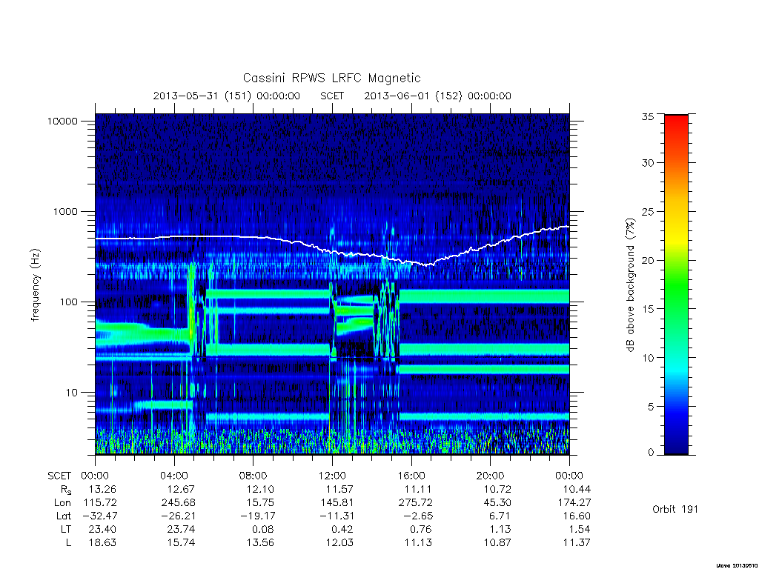Click the Lat value -19.17

coord(258,516)
